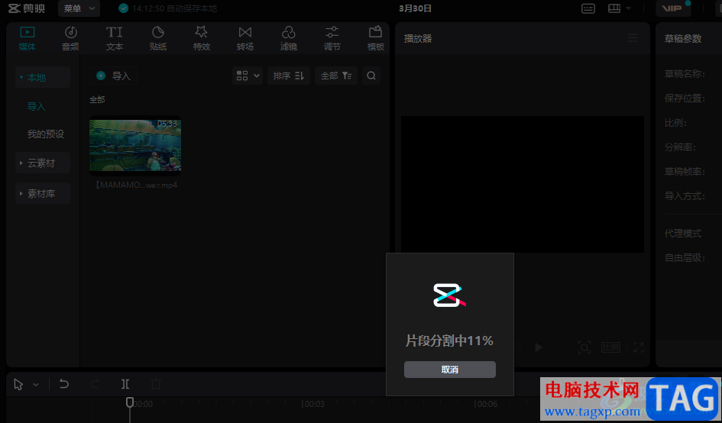Screen dimensions: 722x423
Task: Expand the layout dropdown arrow
Action: (x=629, y=8)
